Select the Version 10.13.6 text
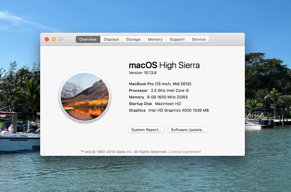Screen dimensions: 291x192 coord(143,73)
